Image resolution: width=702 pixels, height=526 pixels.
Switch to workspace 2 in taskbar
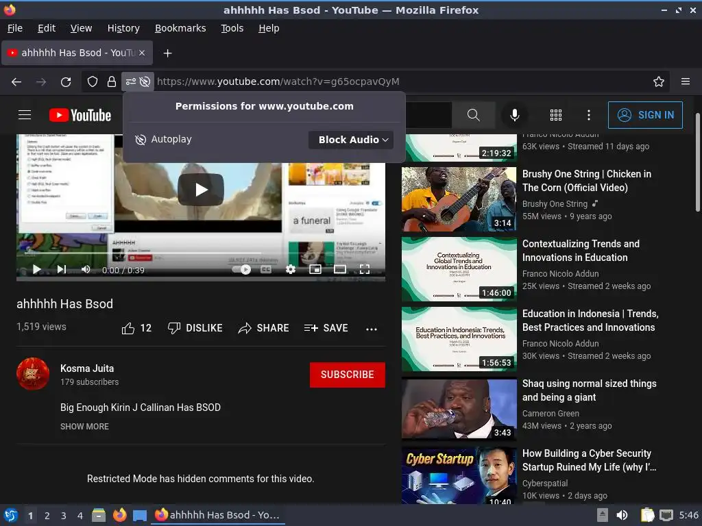pyautogui.click(x=47, y=516)
